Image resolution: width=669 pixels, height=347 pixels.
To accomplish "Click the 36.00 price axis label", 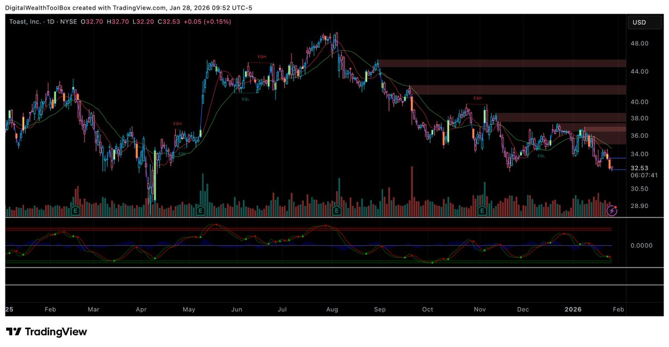I will point(639,136).
